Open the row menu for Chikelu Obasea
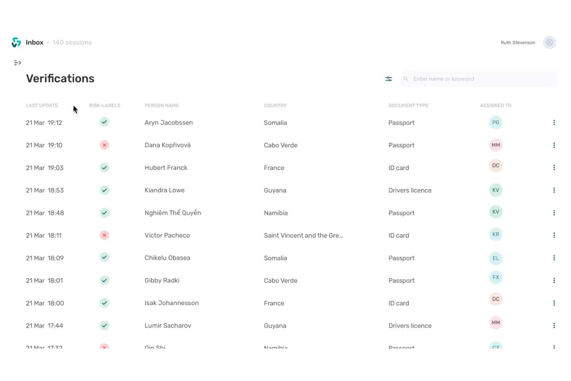 [x=554, y=257]
